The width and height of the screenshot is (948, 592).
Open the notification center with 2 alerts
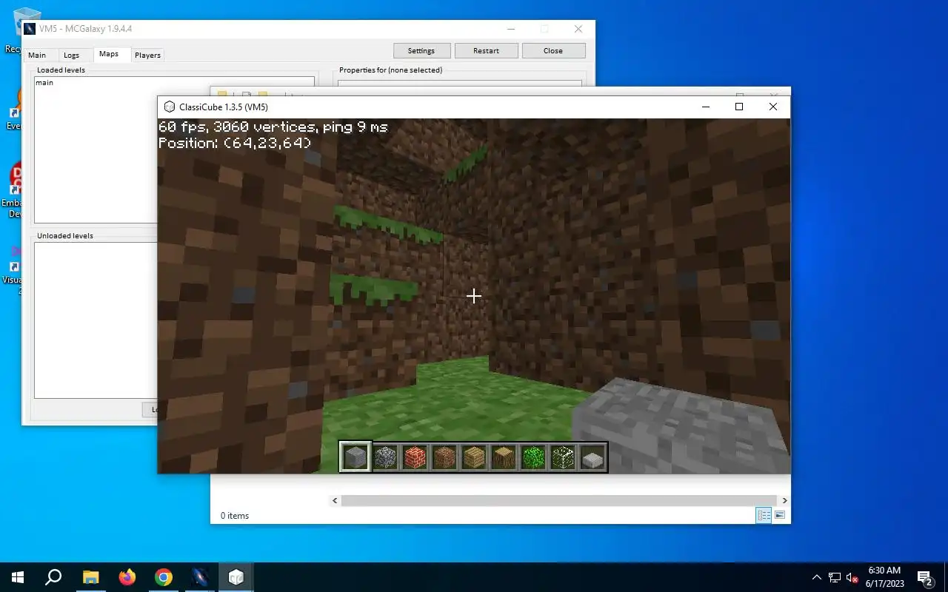925,577
